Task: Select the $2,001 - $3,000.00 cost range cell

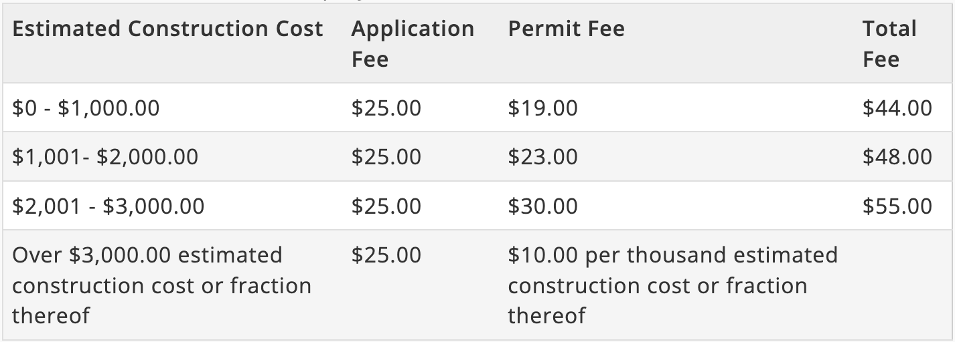Action: 108,206
